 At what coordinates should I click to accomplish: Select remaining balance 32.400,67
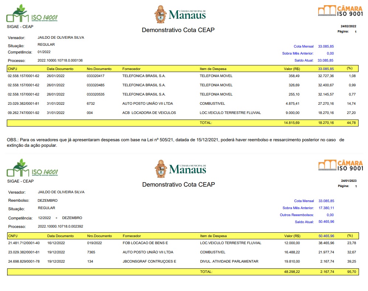click(326, 85)
